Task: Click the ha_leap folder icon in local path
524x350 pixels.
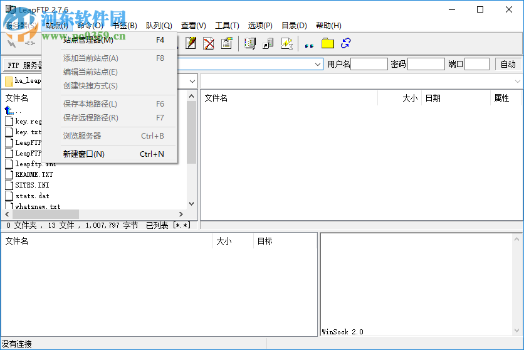Action: [9, 81]
